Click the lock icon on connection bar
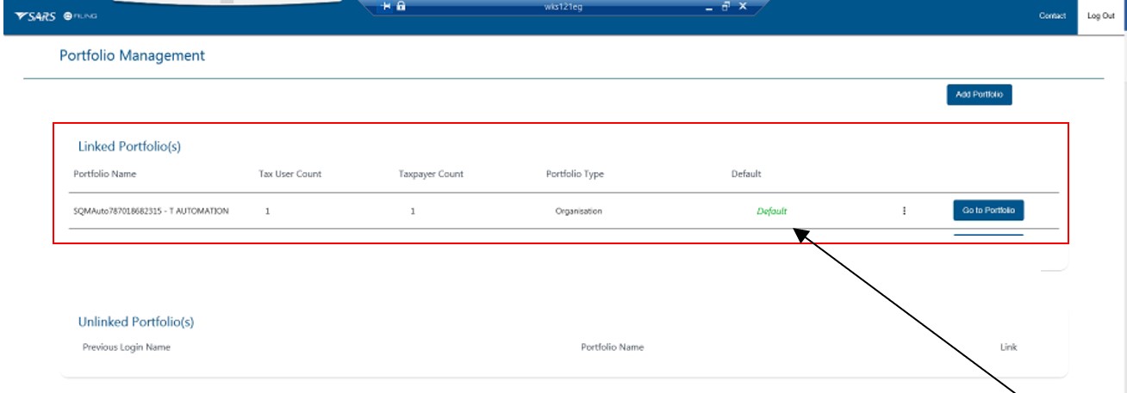Viewport: 1127px width, 393px height. tap(402, 6)
